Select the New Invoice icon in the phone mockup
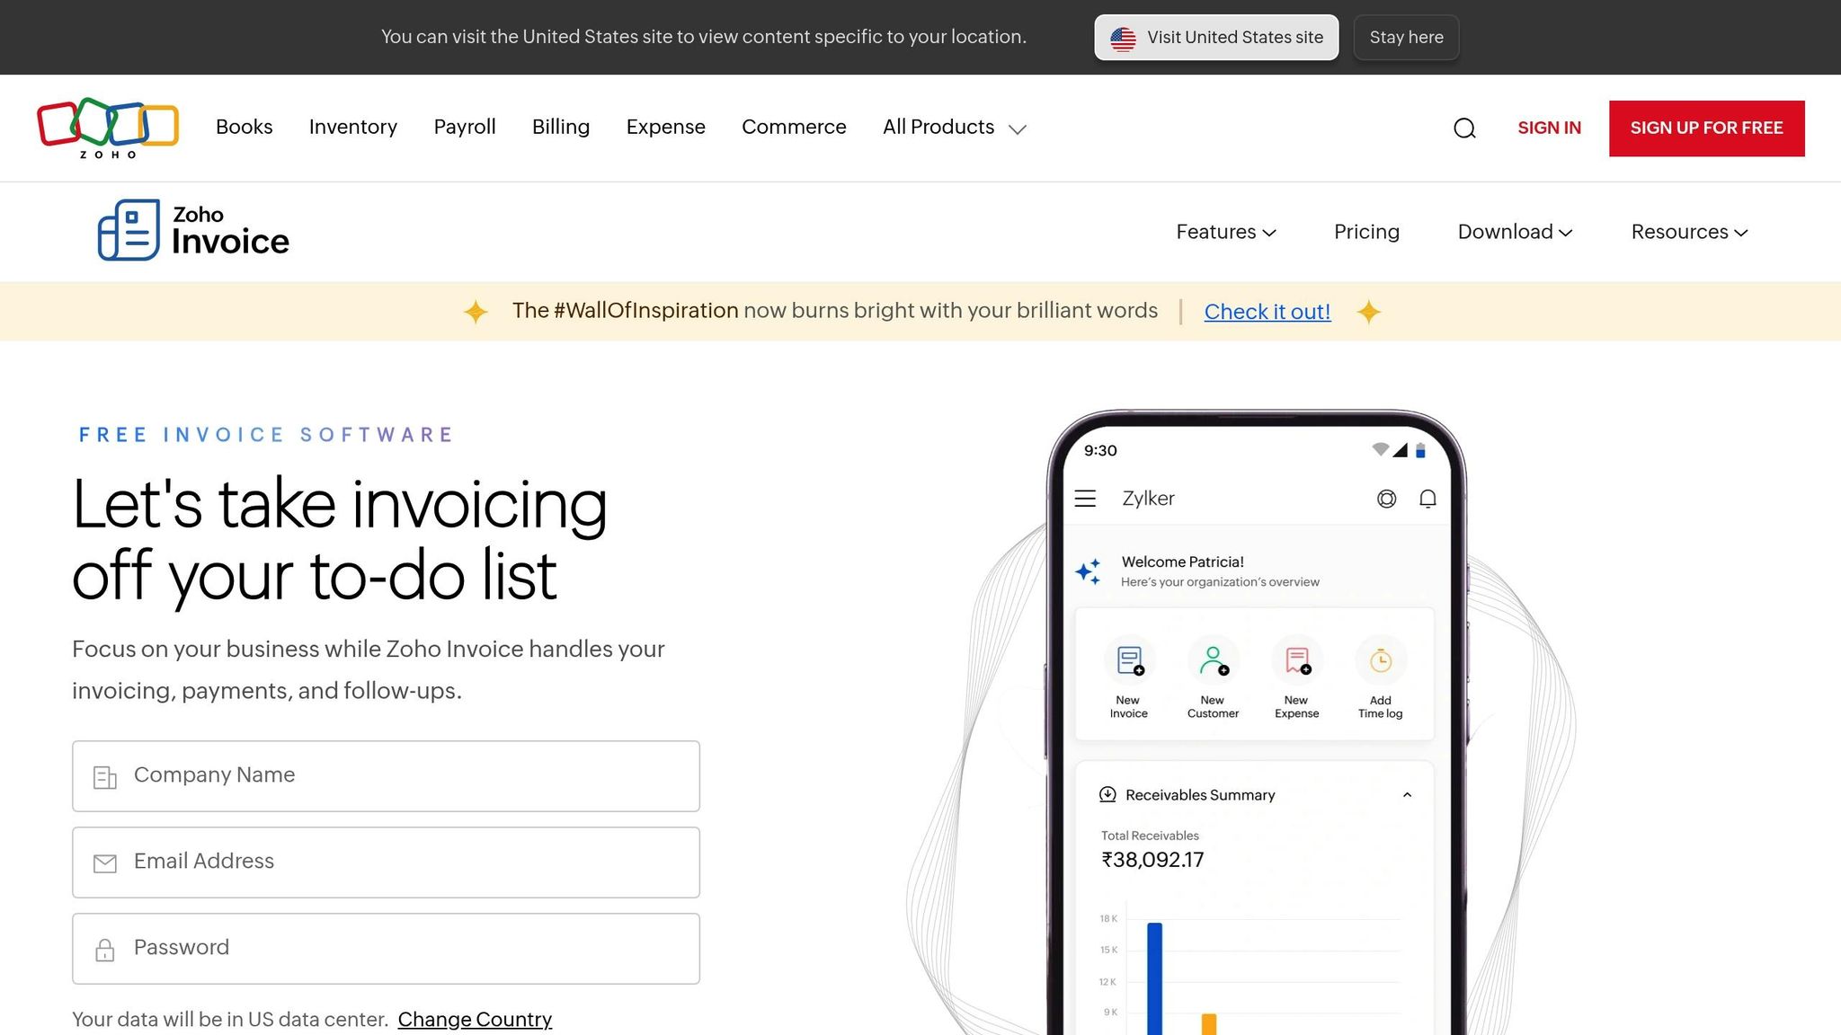 [1129, 660]
